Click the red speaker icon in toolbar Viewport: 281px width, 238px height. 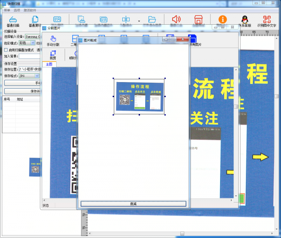point(176,20)
